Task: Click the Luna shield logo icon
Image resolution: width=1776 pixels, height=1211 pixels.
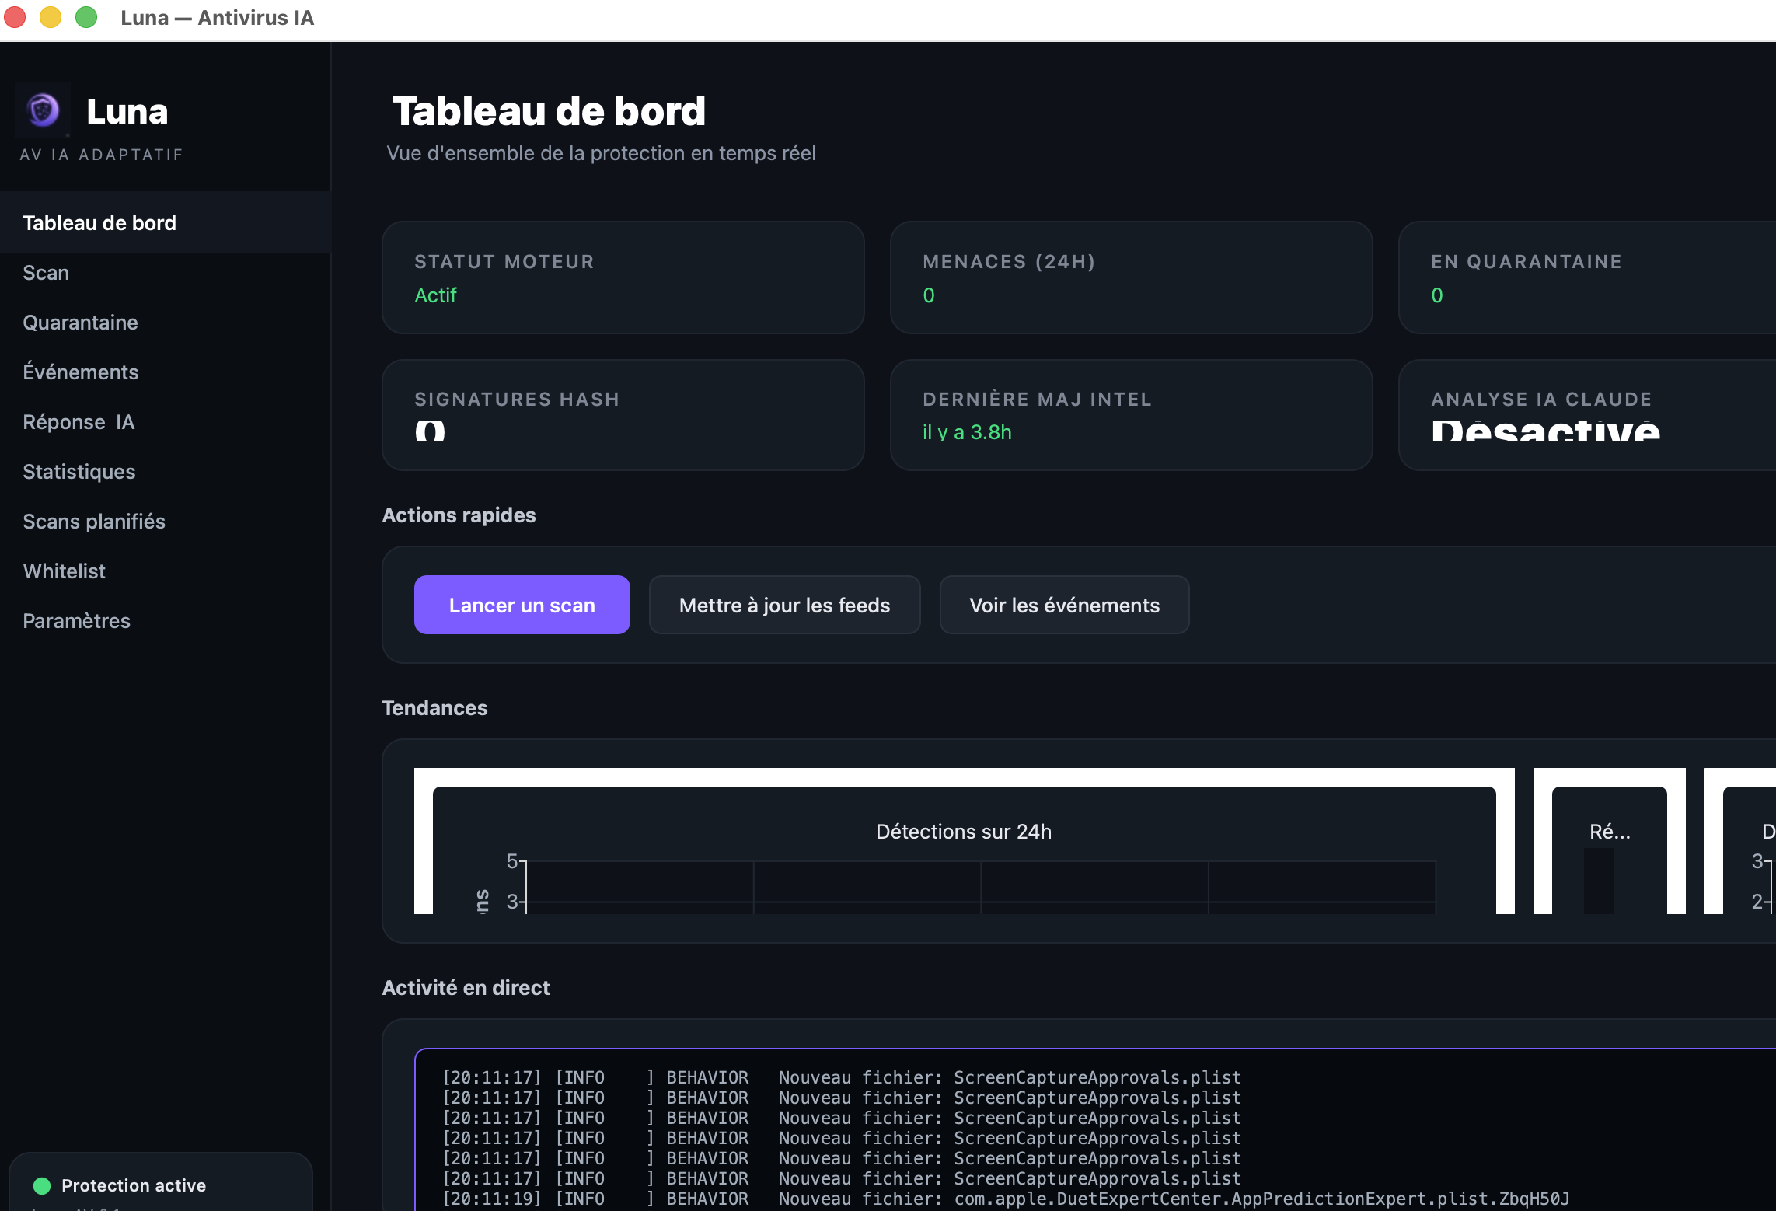Action: pos(43,110)
